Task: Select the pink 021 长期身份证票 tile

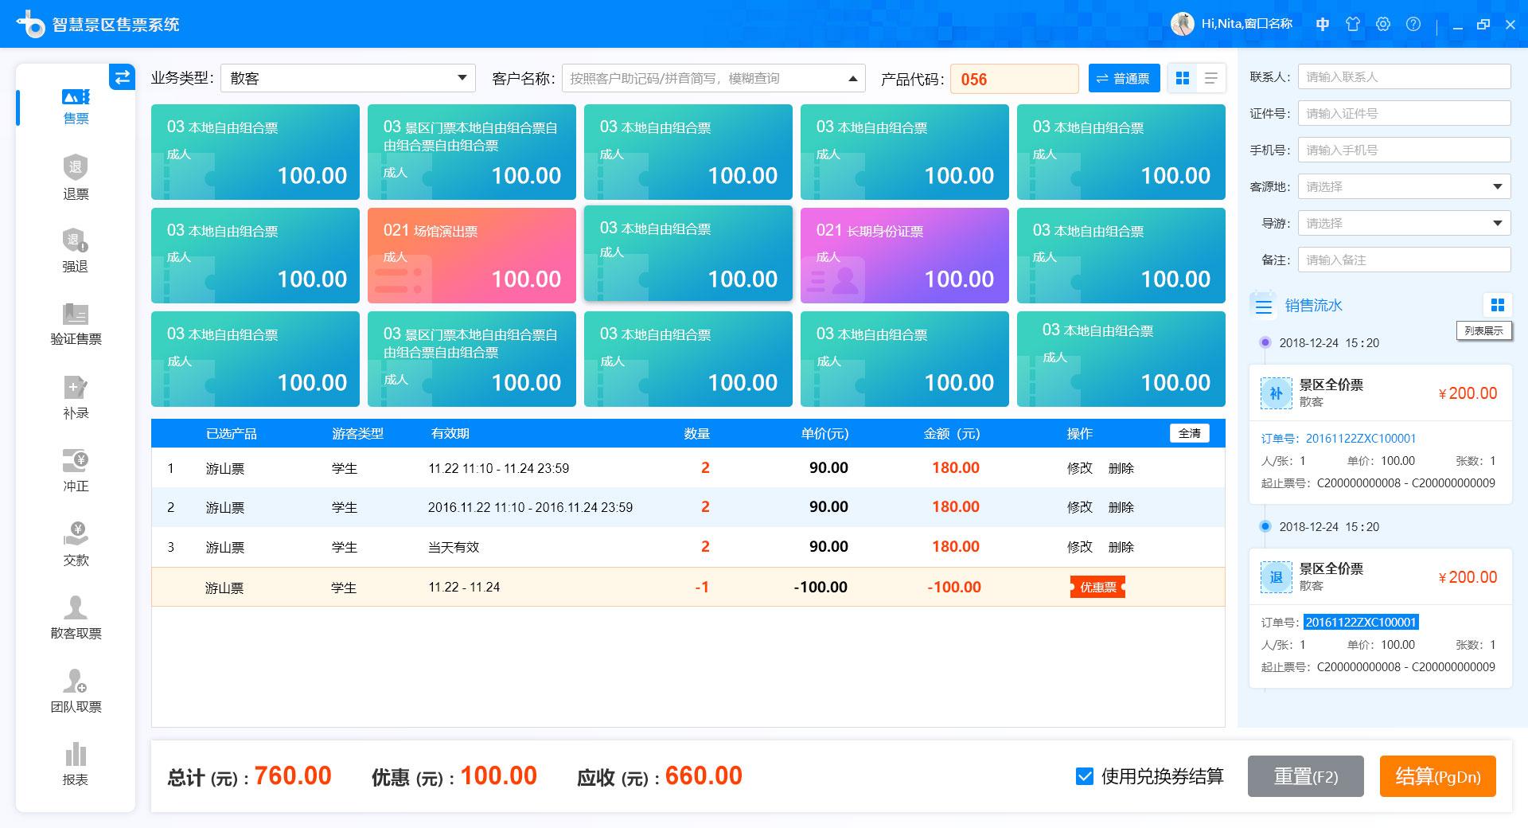Action: pos(904,256)
